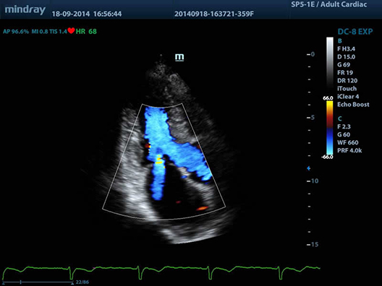Click the yellow aliasing spot in the jet
This screenshot has height=286, width=382.
(x=159, y=160)
